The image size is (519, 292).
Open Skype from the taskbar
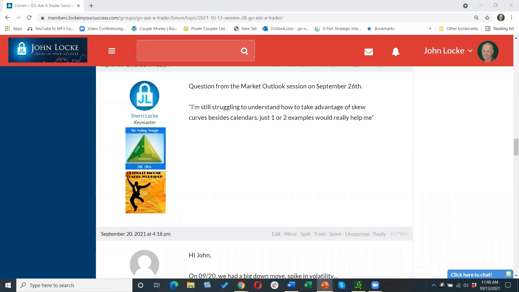click(342, 285)
